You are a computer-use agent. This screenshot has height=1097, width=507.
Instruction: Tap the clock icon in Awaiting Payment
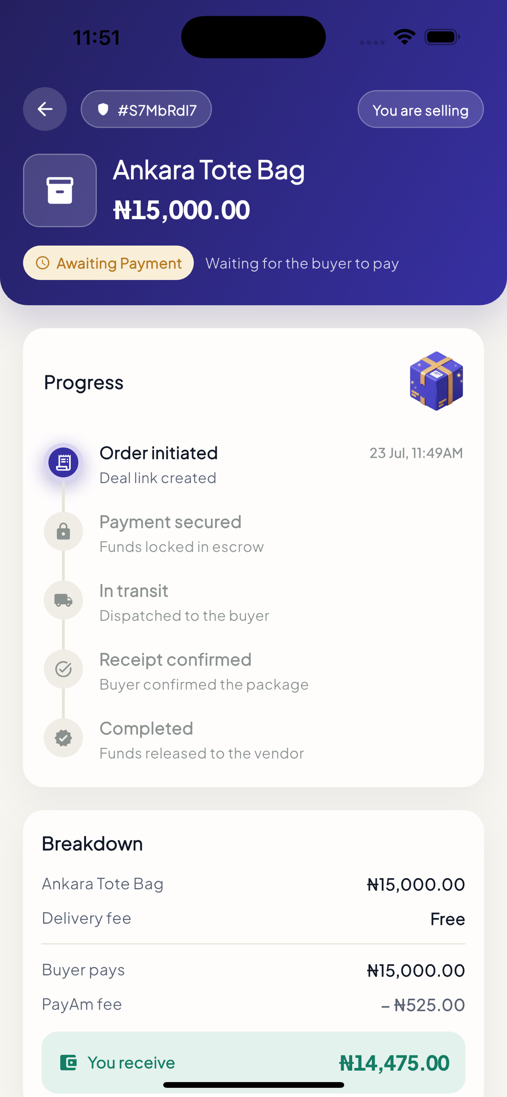pos(43,263)
